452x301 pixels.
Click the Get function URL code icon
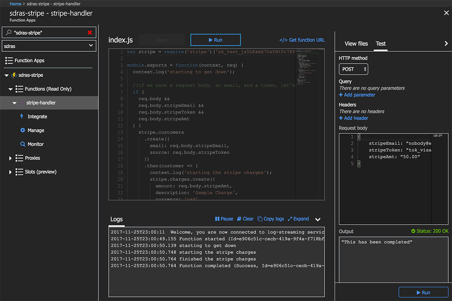(x=283, y=40)
